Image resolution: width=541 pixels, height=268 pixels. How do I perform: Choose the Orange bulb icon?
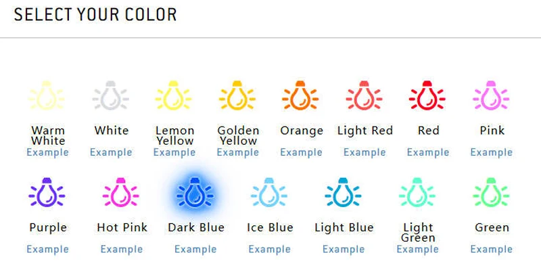tap(300, 95)
